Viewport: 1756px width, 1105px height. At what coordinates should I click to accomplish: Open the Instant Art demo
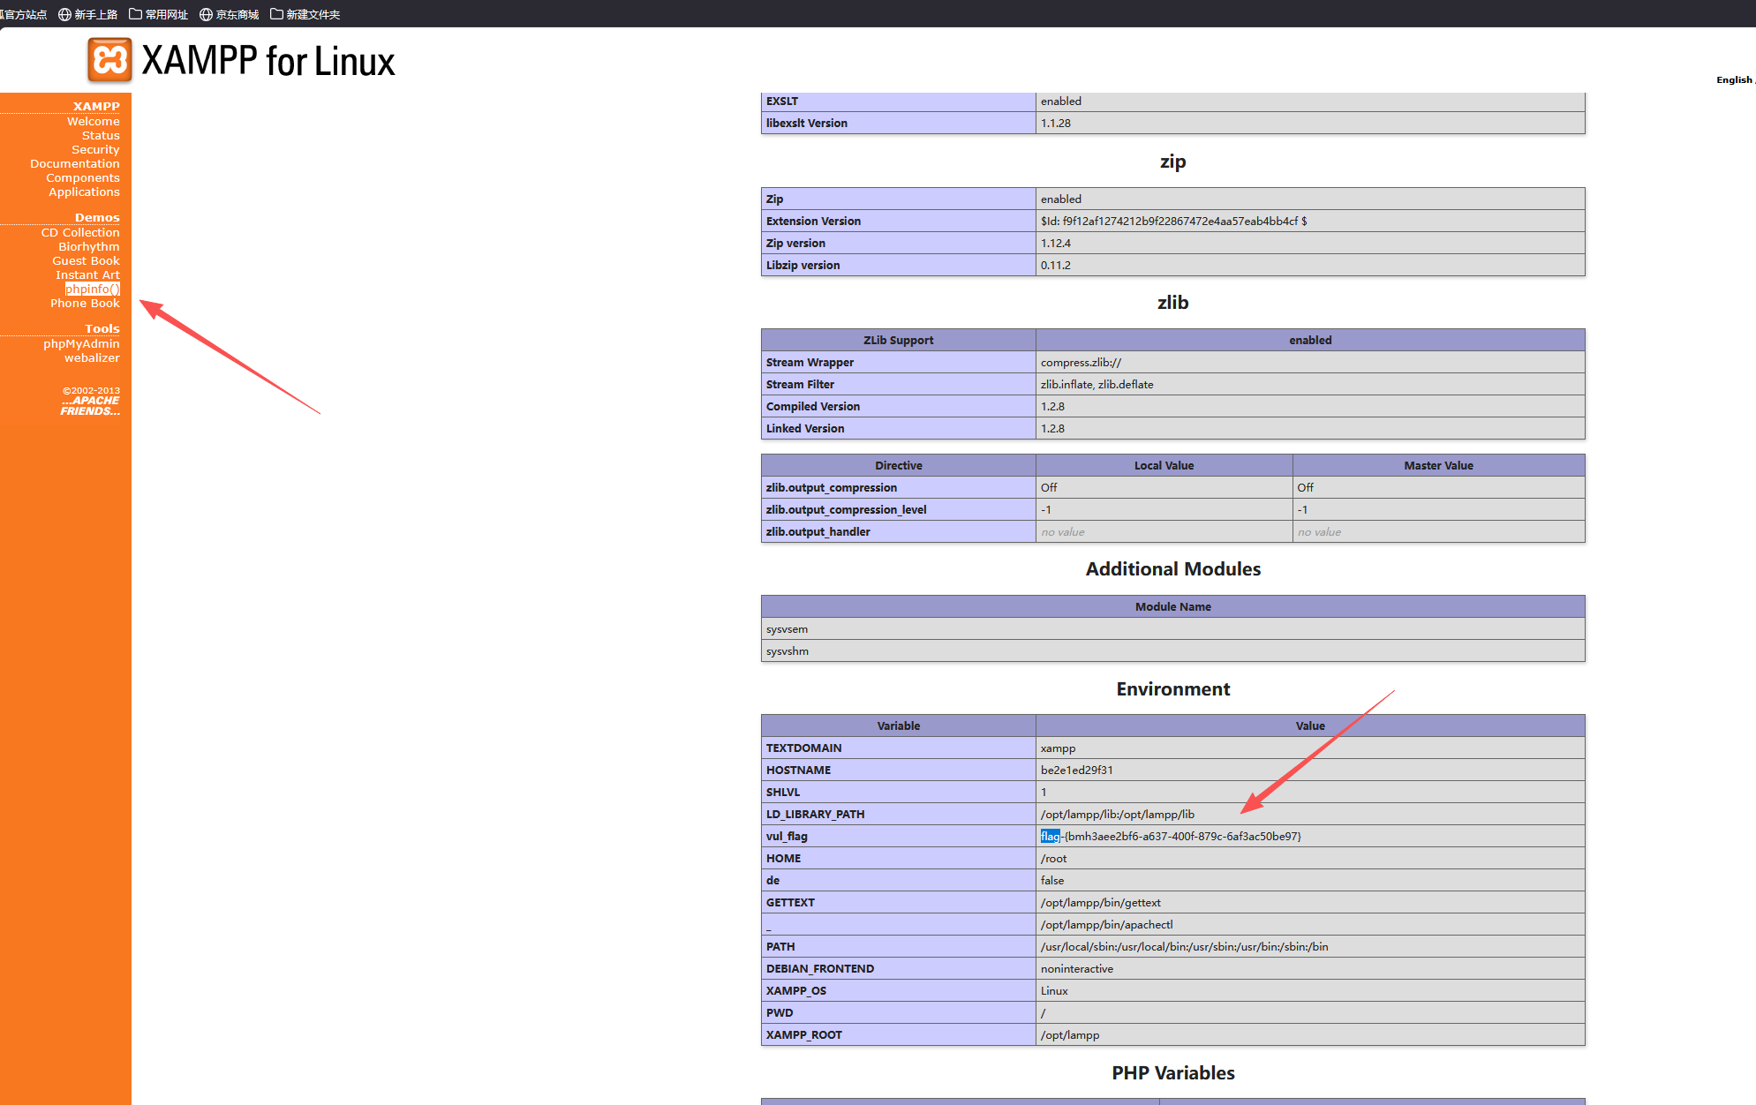click(87, 274)
